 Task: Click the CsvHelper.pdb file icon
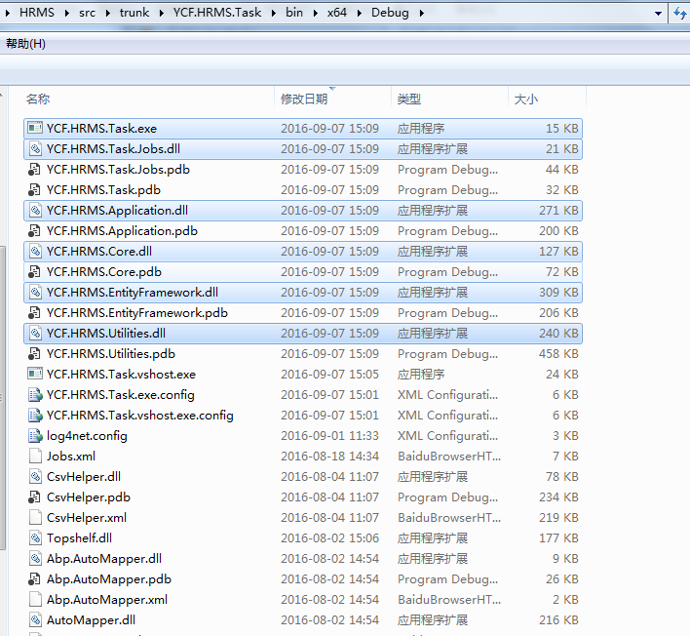pyautogui.click(x=34, y=497)
